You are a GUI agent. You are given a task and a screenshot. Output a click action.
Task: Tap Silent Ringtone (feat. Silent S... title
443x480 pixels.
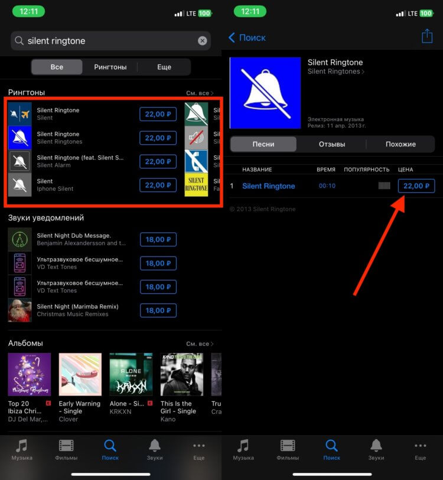(x=80, y=157)
